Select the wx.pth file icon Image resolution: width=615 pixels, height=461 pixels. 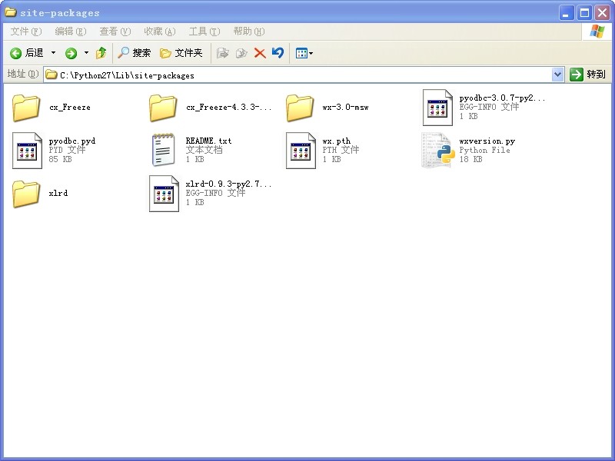301,151
